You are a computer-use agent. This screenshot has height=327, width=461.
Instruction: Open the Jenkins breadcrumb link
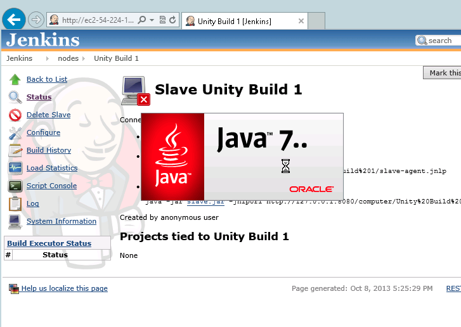[x=20, y=58]
